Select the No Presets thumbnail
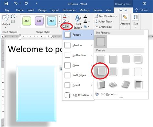 (100, 41)
